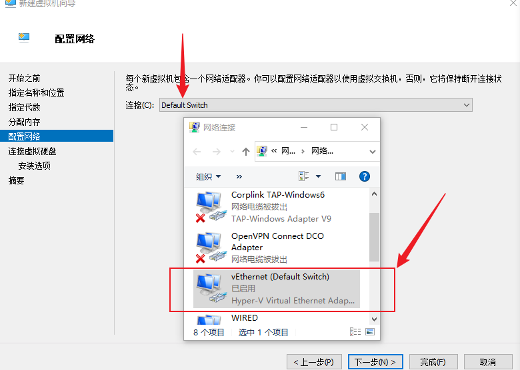
Task: Open help with the question icon
Action: pos(365,176)
